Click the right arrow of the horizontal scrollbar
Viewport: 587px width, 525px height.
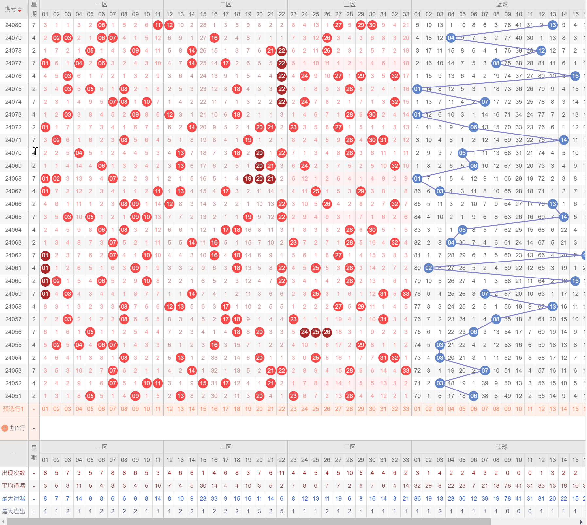(581, 522)
